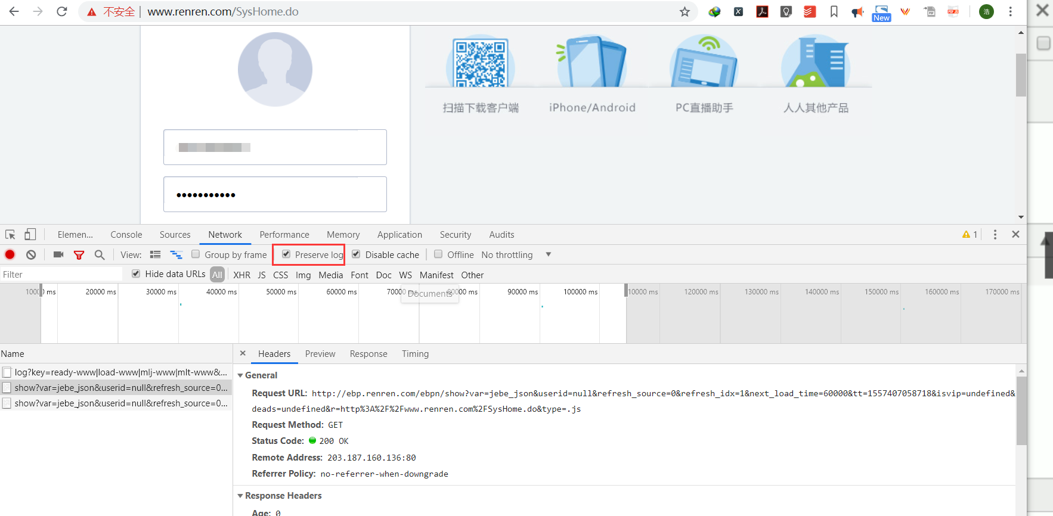1053x516 pixels.
Task: Select the log?key=ready-www request row
Action: [x=116, y=372]
